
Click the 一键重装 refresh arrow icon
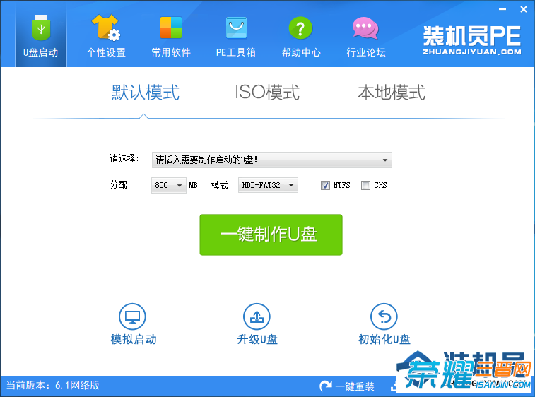point(326,386)
